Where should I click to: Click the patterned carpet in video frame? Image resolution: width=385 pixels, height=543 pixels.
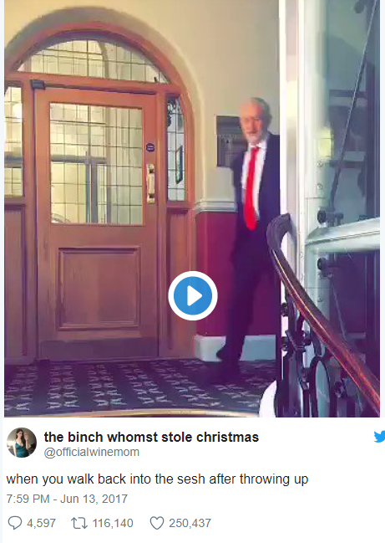point(139,387)
